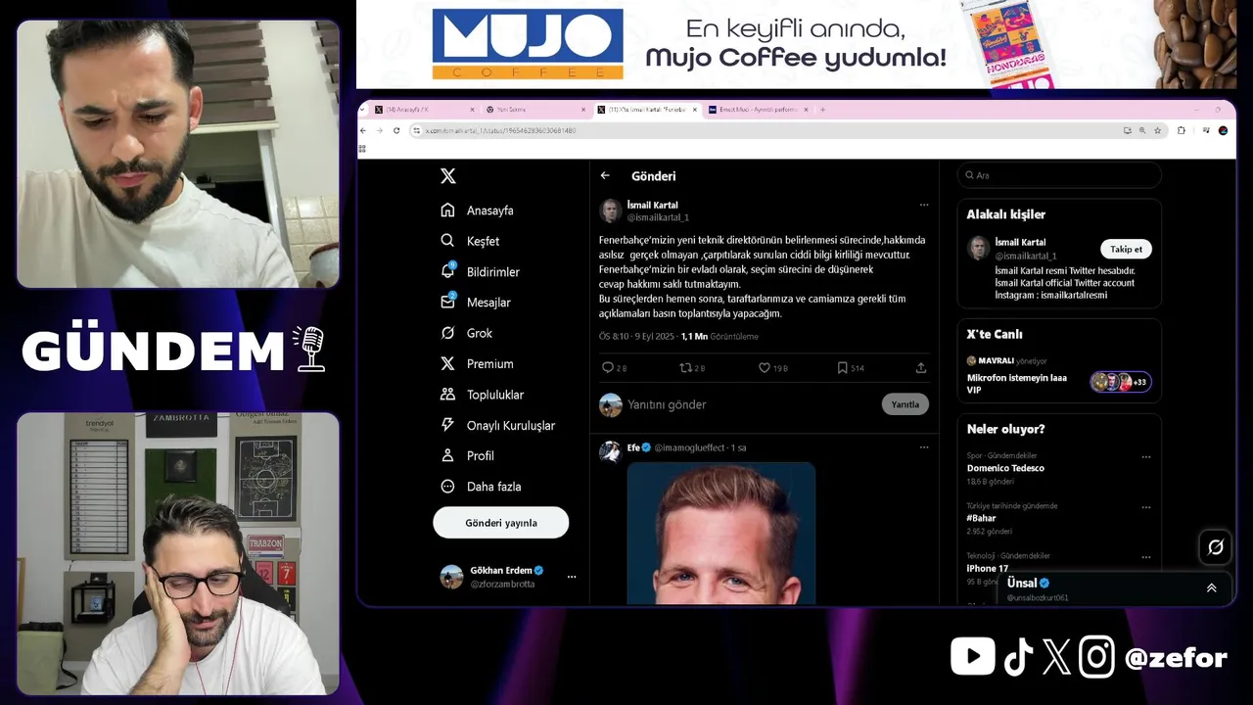This screenshot has height=705, width=1253.
Task: Click the 1,1 Mn Görüntüleme view count
Action: [x=719, y=337]
